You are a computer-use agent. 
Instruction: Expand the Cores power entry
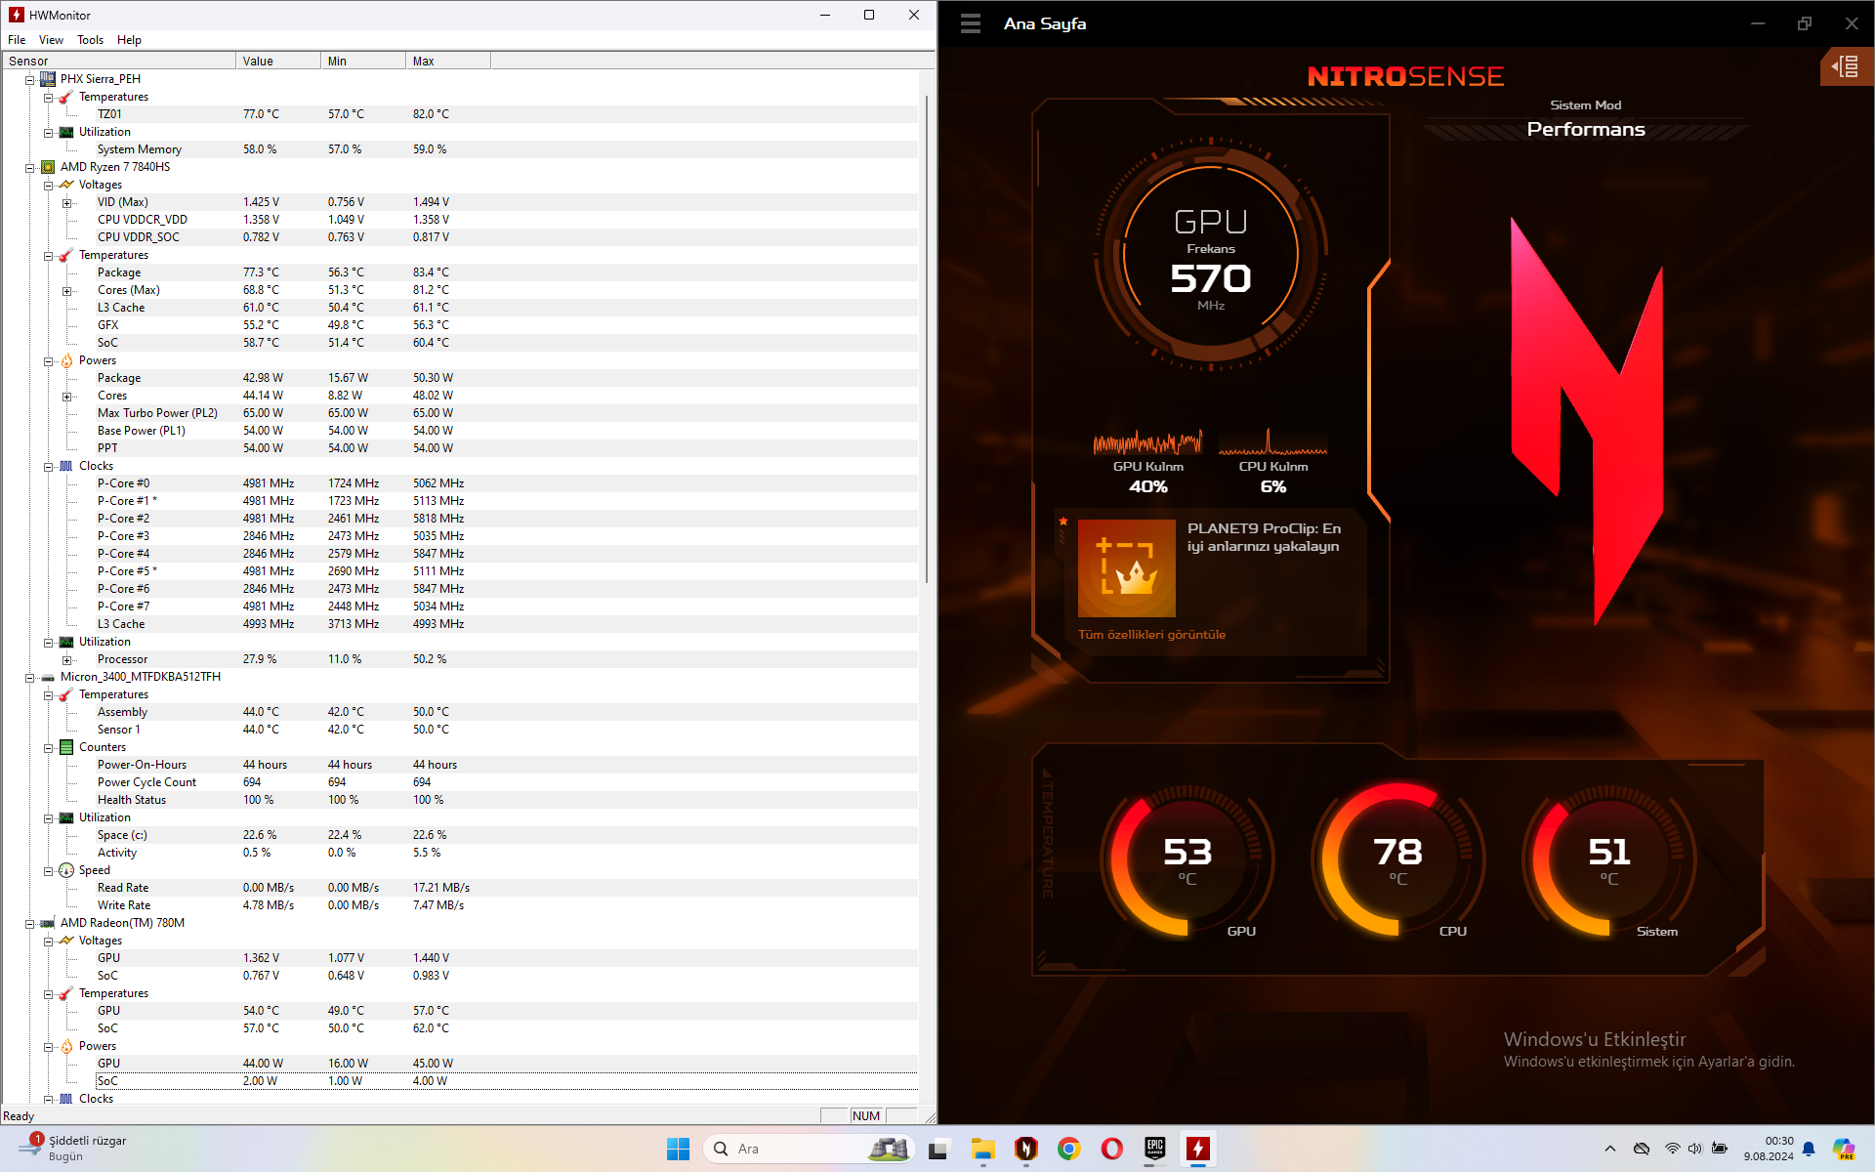(x=66, y=396)
